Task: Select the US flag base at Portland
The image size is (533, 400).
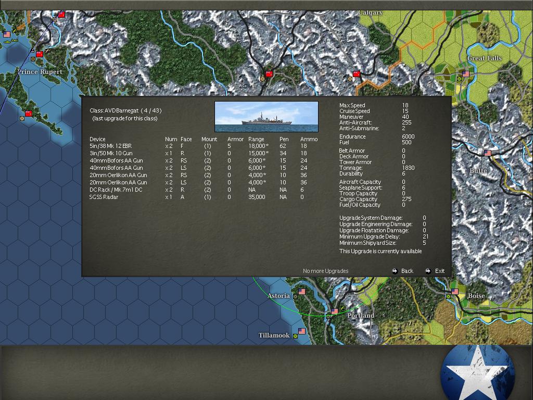Action: pos(335,311)
